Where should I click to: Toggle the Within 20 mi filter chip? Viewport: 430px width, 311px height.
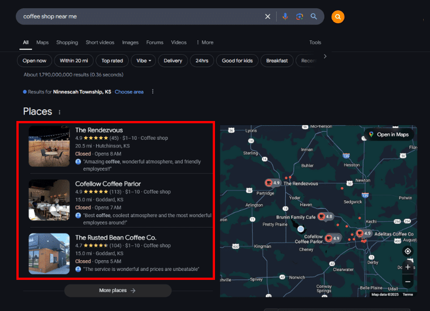(74, 61)
